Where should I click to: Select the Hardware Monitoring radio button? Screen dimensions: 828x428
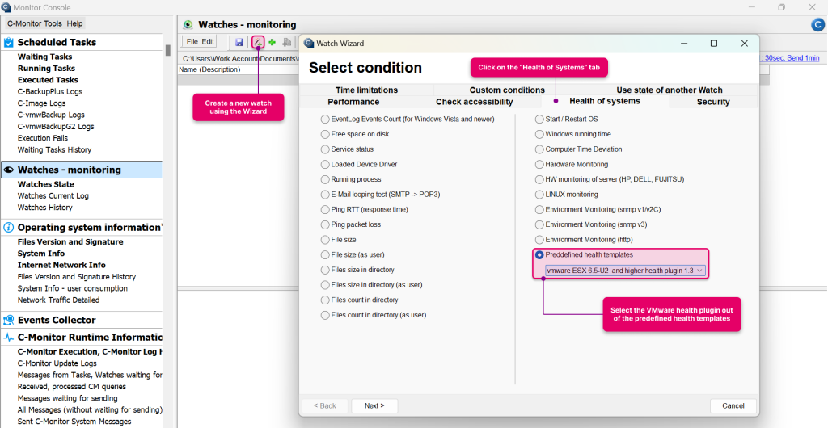coord(539,164)
